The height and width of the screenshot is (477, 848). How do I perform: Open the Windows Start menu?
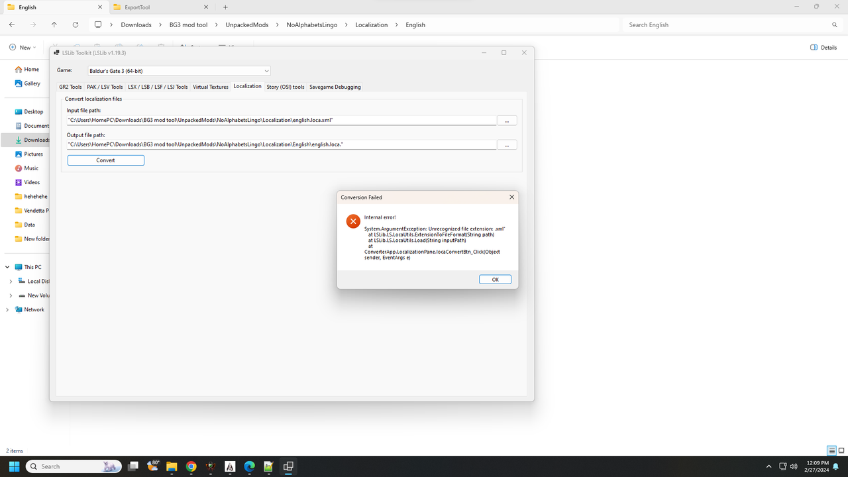click(x=13, y=466)
